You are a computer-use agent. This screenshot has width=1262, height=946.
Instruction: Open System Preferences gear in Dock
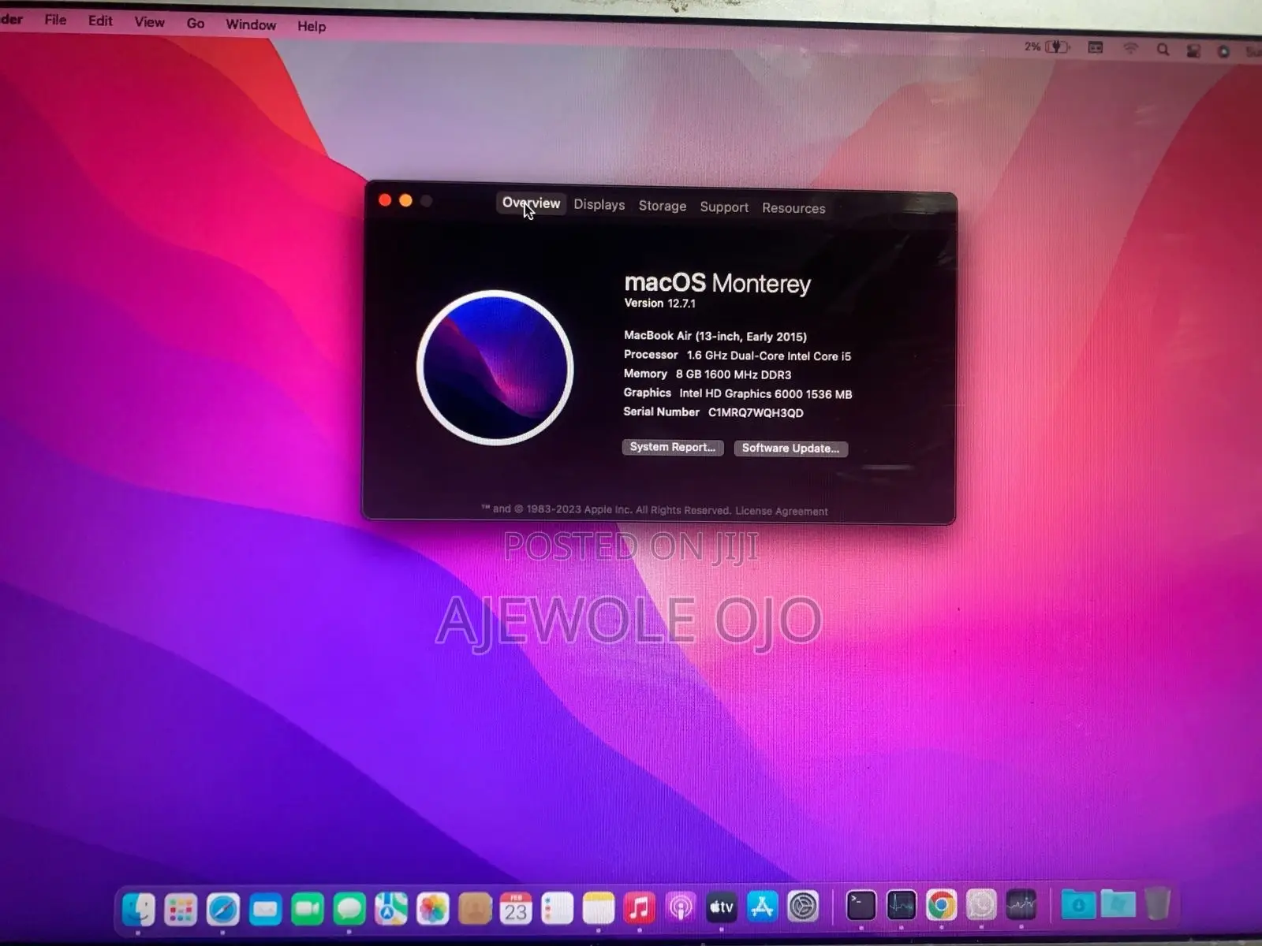pos(803,907)
